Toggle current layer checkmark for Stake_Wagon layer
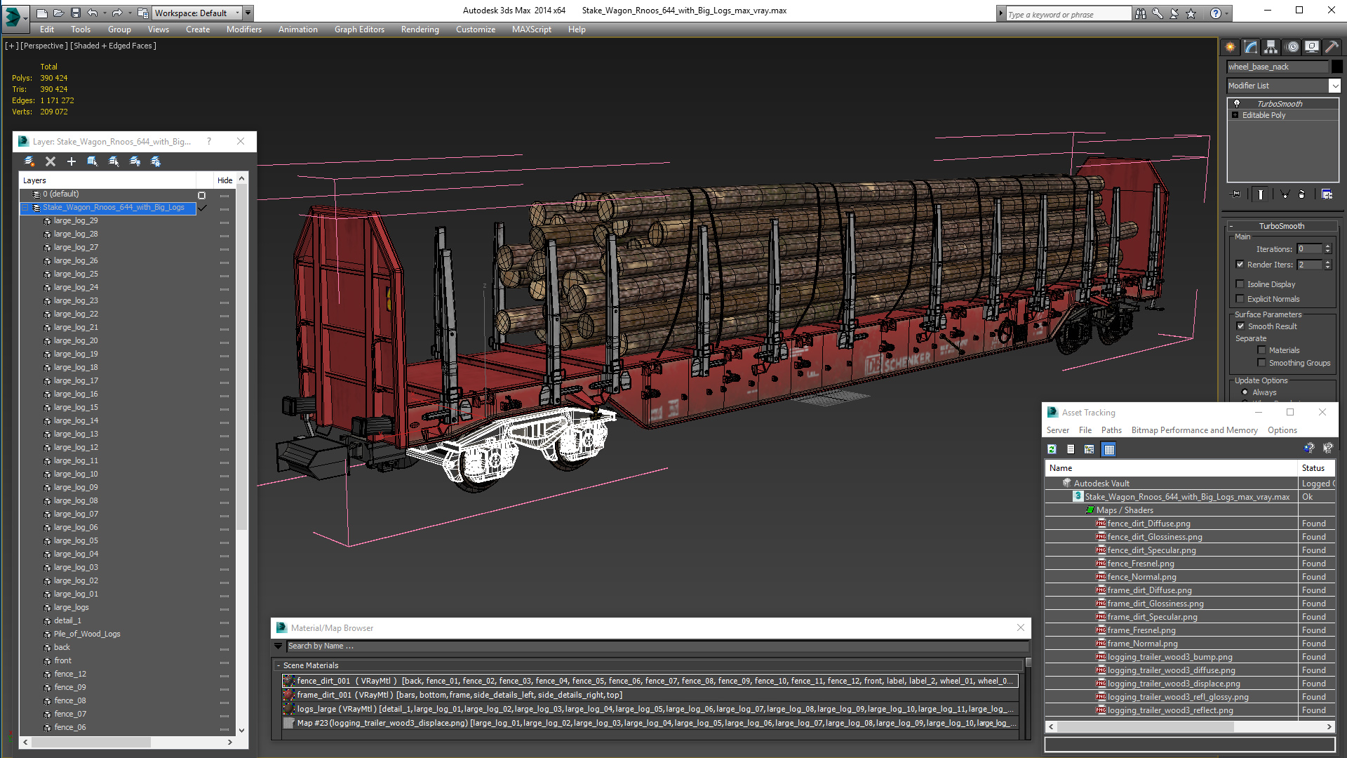 [x=203, y=208]
